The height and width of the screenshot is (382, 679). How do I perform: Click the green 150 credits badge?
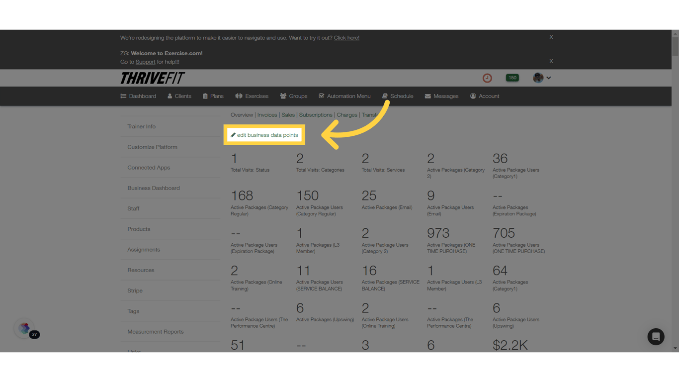coord(512,78)
